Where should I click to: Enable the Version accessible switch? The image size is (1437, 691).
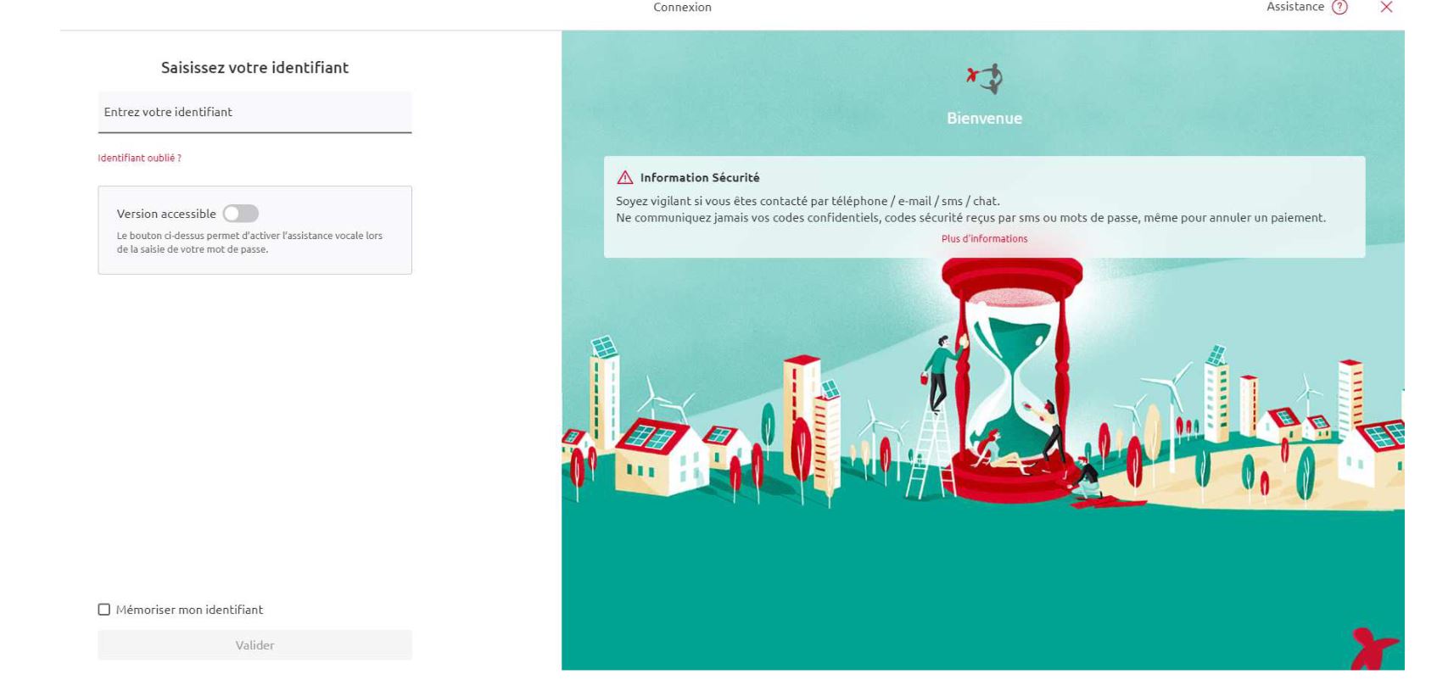pyautogui.click(x=241, y=214)
